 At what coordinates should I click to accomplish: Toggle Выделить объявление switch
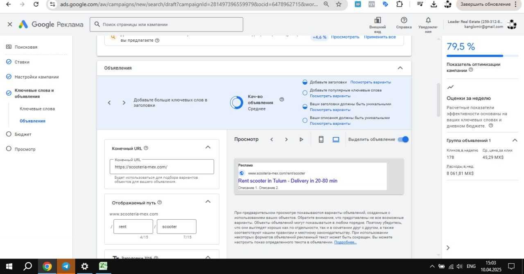(403, 139)
